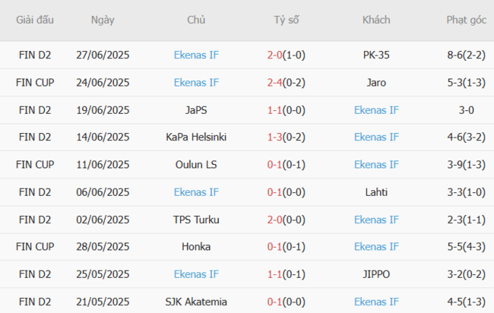Screen dimensions: 494x313
Task: Click the 1-3 score in the KaPa Helsinki match
Action: pyautogui.click(x=275, y=137)
